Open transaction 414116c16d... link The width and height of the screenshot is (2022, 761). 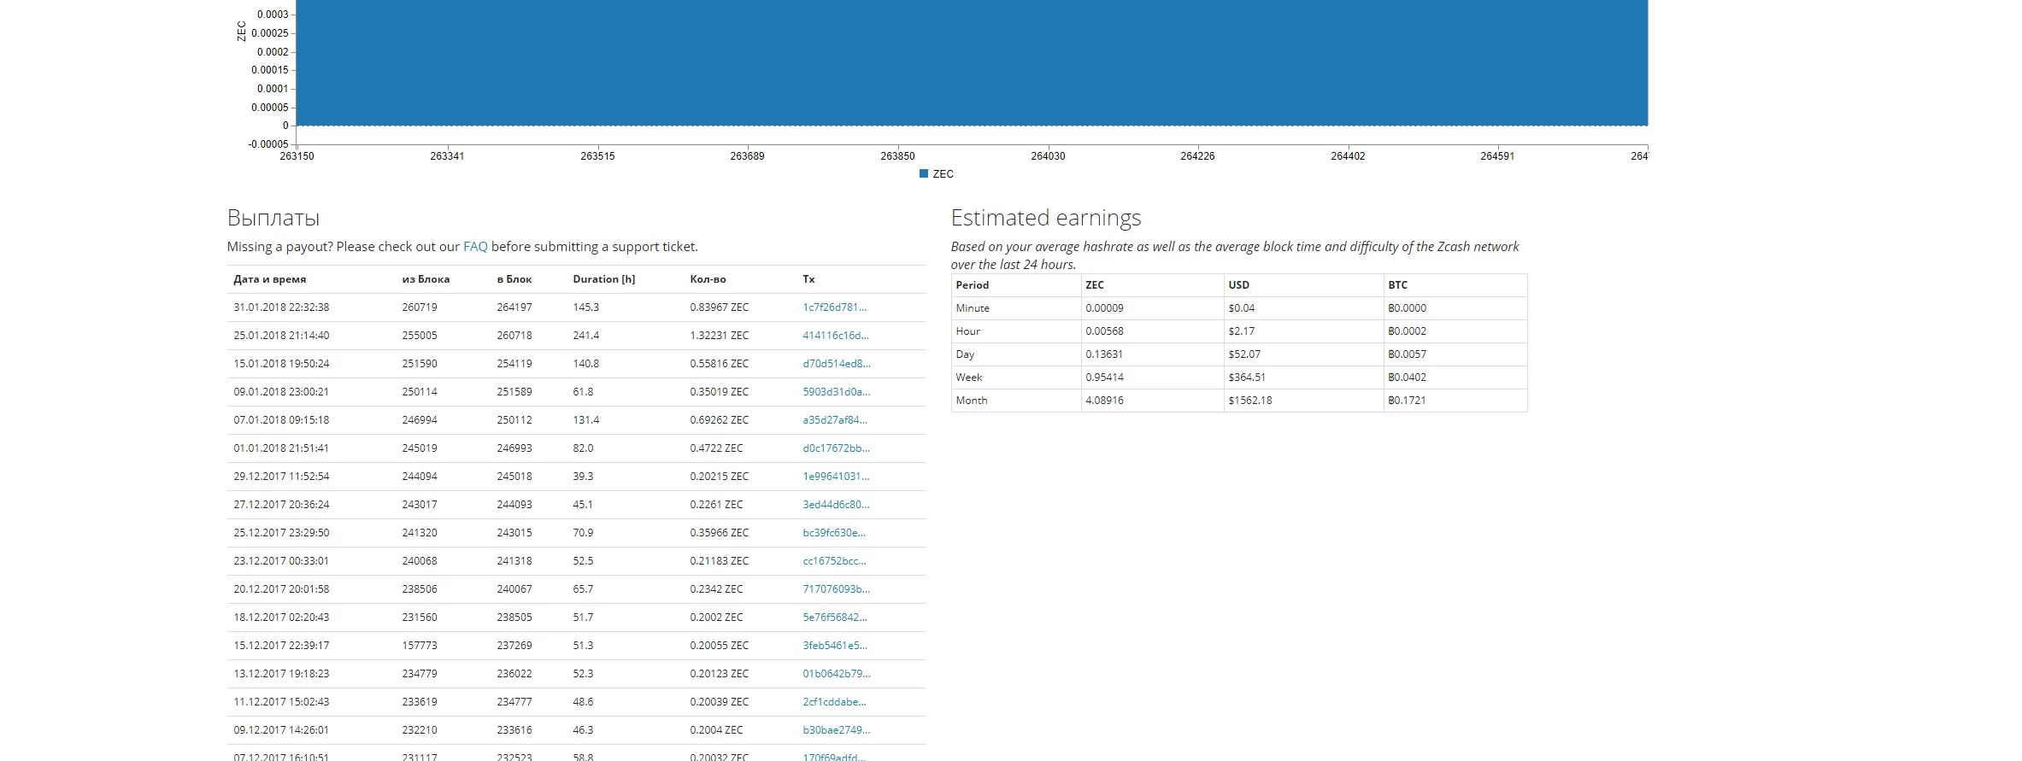835,336
